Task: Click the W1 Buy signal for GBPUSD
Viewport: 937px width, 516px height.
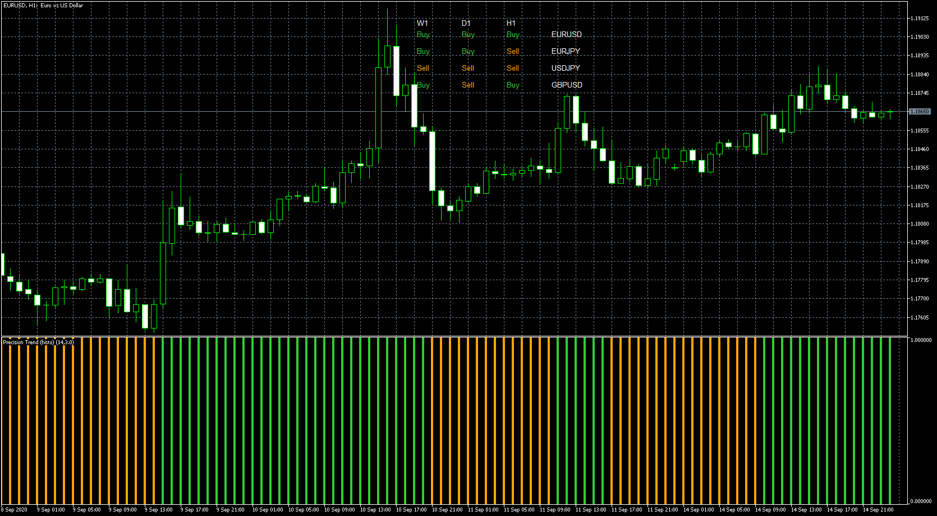Action: click(423, 85)
